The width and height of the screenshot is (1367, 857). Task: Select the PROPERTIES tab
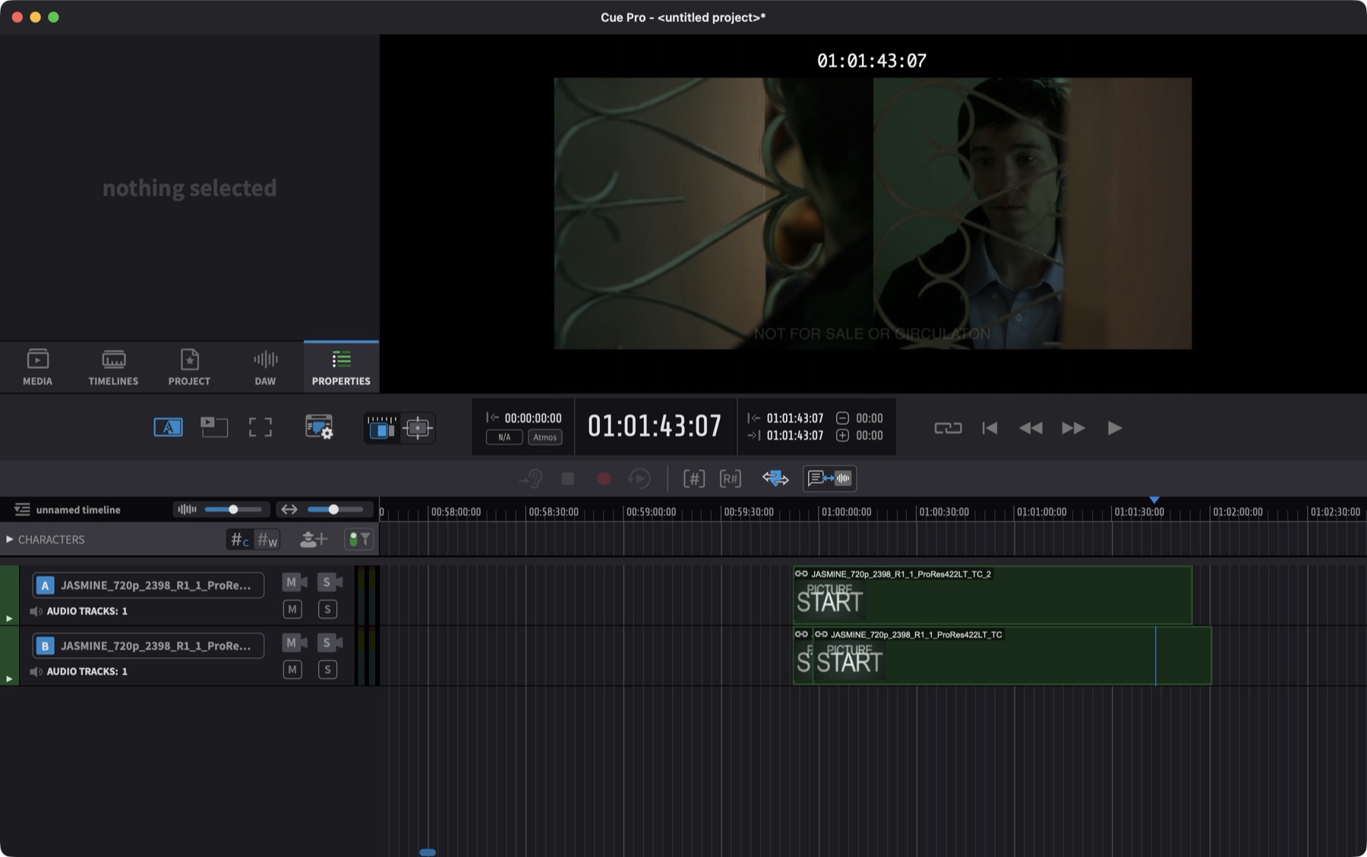coord(341,367)
